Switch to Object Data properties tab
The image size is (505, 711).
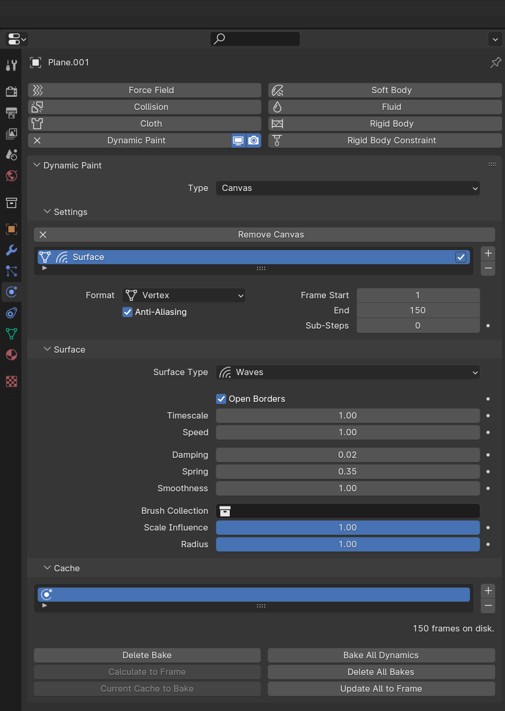coord(12,334)
